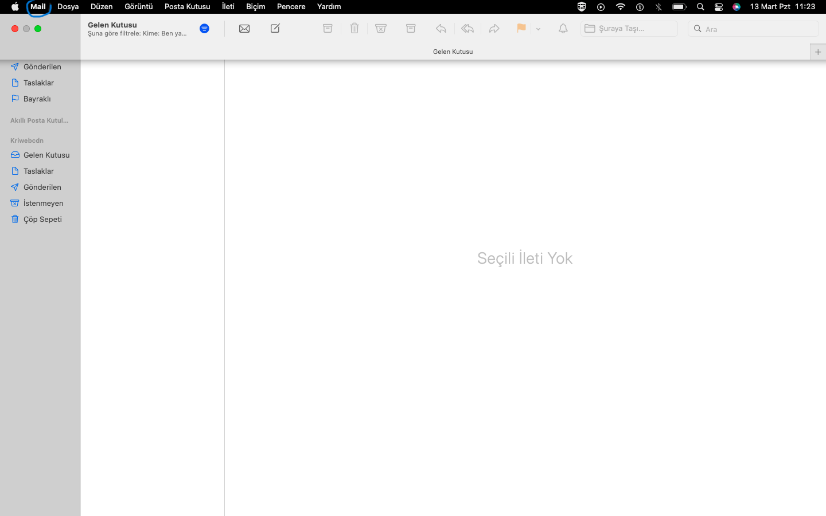Click the Ara search field
This screenshot has width=826, height=516.
(757, 29)
